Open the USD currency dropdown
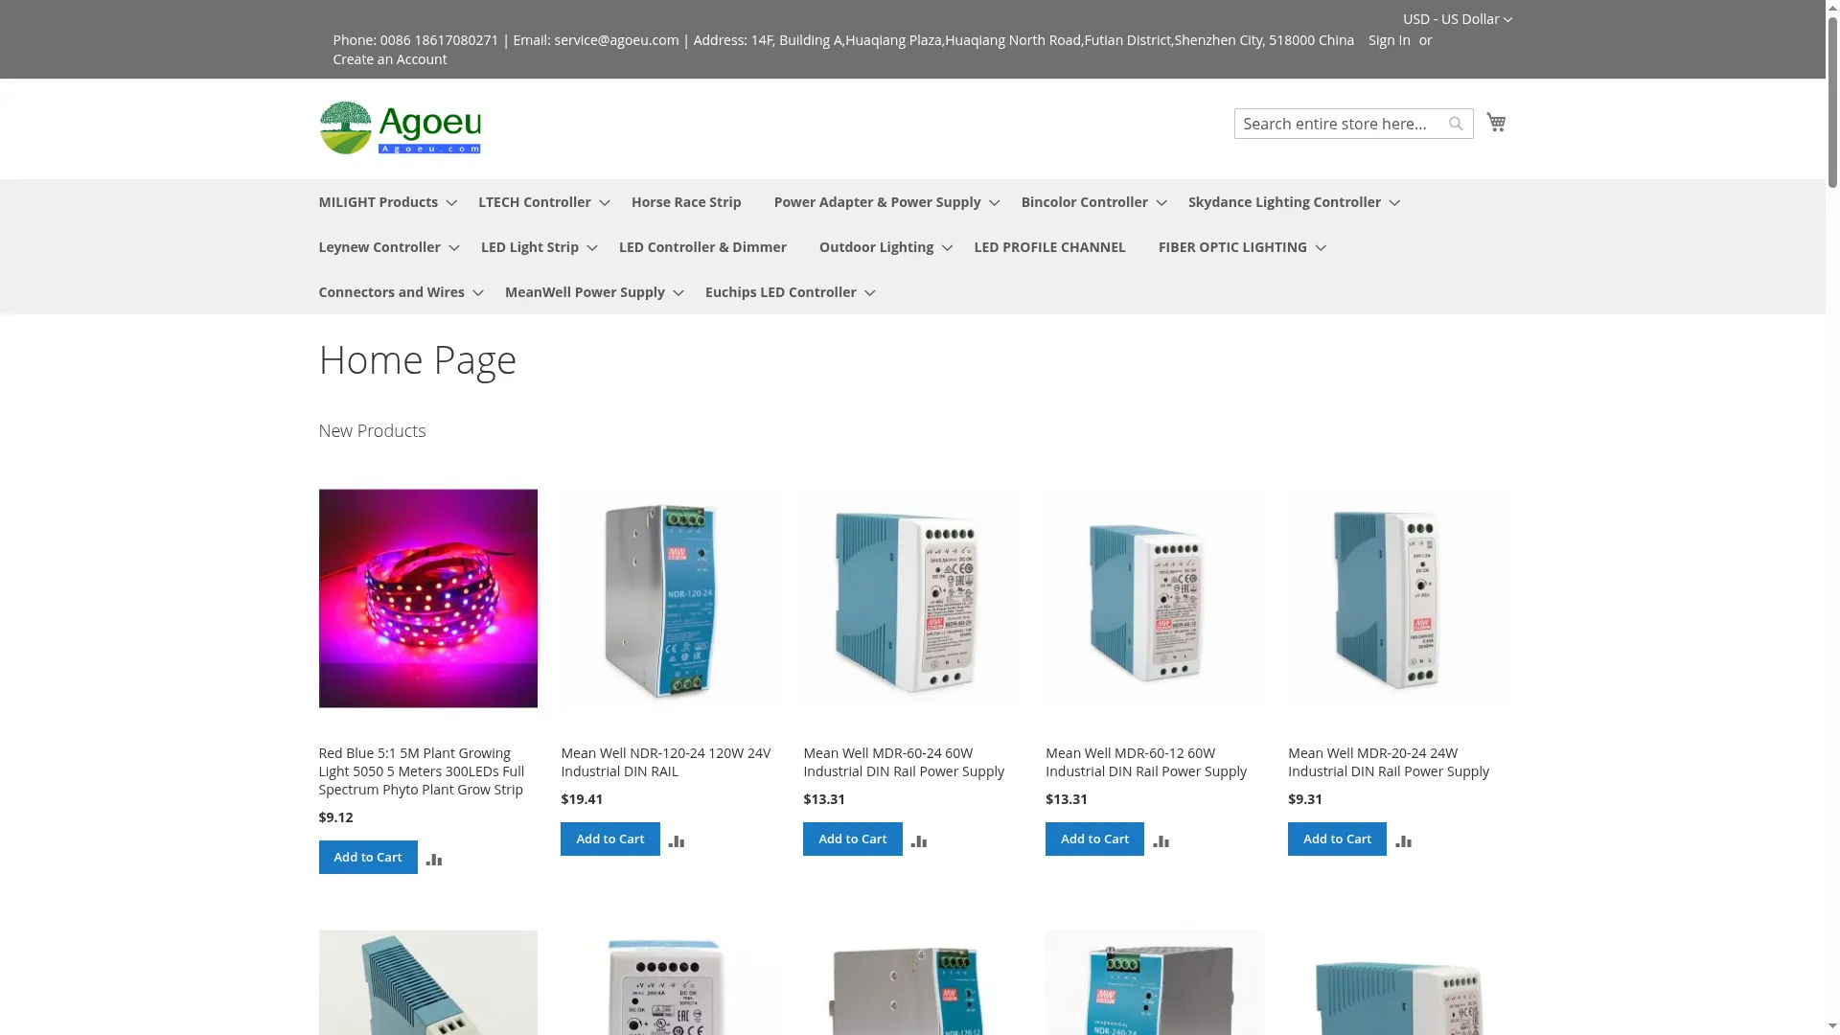Screen dimensions: 1840x1035 [x=1457, y=19]
